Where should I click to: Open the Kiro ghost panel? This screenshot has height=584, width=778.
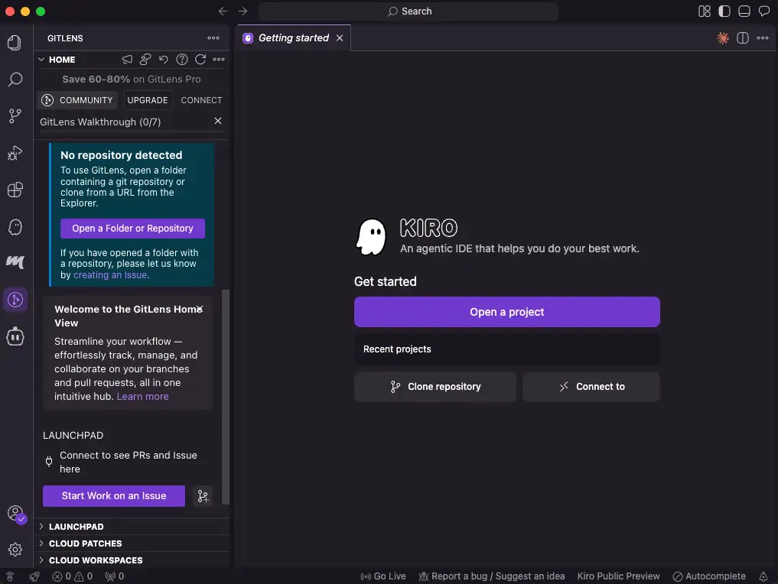(x=15, y=226)
